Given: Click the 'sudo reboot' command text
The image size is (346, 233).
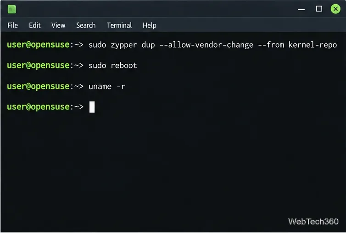Looking at the screenshot, I should pyautogui.click(x=113, y=66).
